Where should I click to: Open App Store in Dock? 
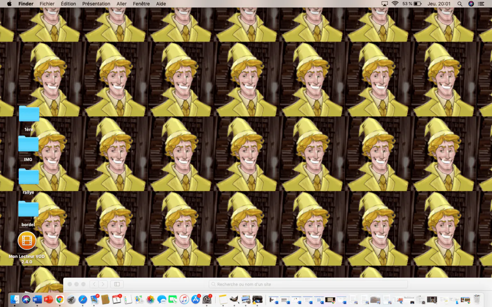click(x=196, y=300)
